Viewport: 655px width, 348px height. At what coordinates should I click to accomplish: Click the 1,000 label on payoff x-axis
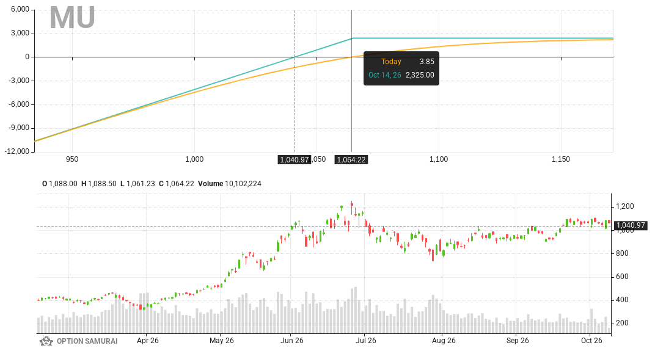pos(194,159)
